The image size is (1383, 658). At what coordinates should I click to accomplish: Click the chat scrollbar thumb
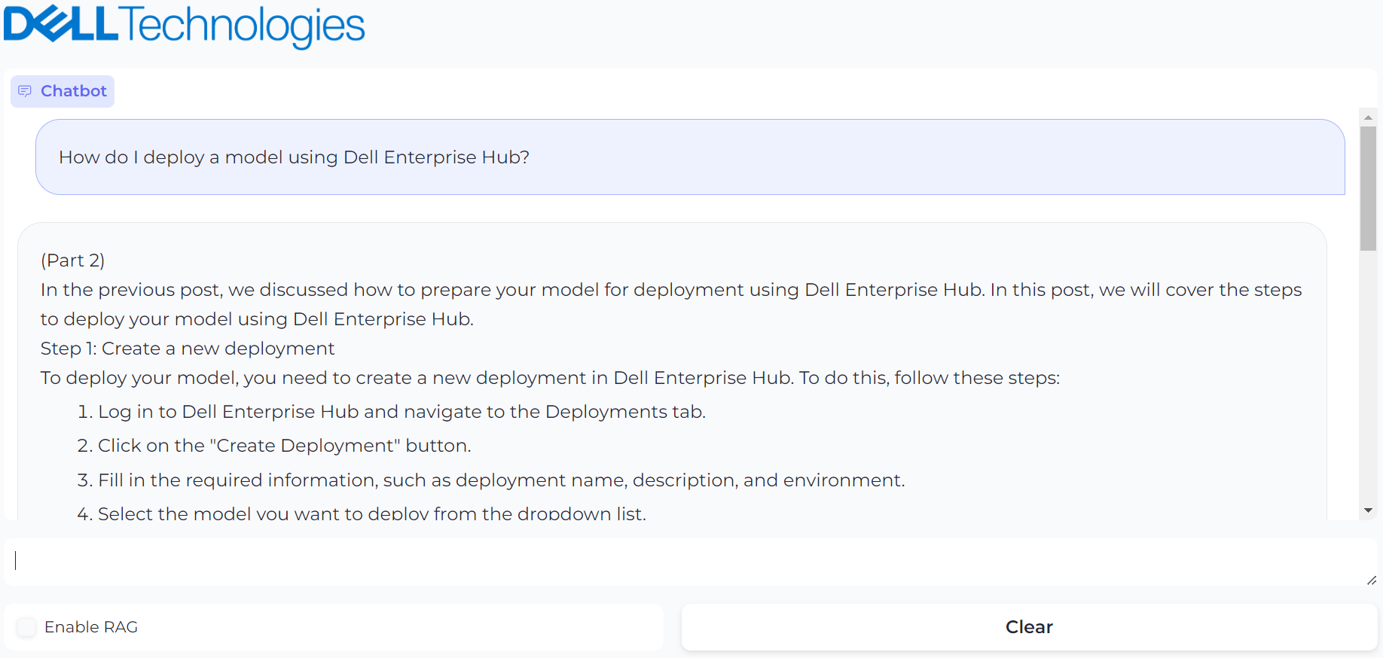[1368, 188]
